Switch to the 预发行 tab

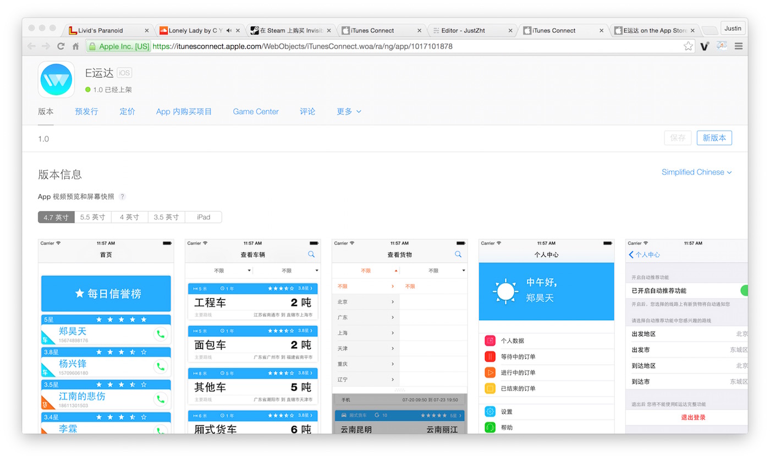(x=86, y=112)
